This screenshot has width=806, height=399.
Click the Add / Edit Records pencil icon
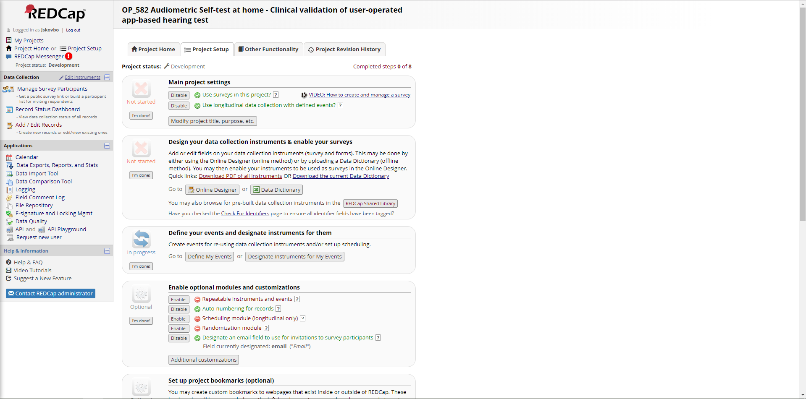pyautogui.click(x=9, y=125)
